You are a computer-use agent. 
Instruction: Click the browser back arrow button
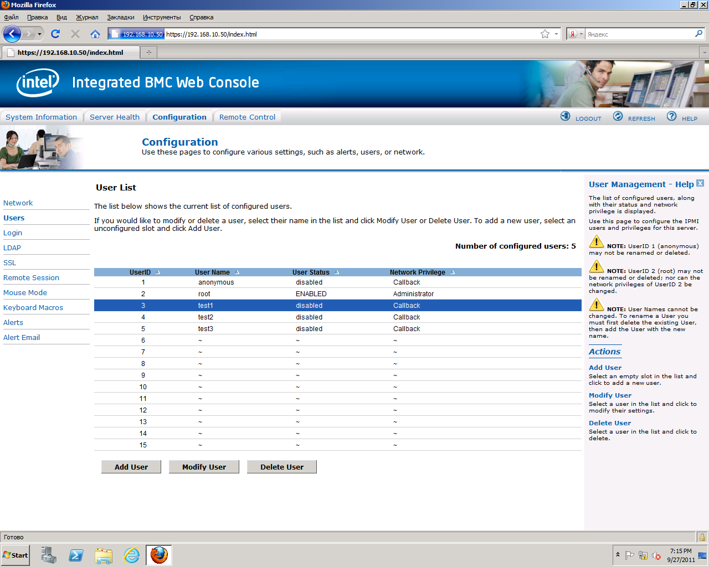pos(12,34)
